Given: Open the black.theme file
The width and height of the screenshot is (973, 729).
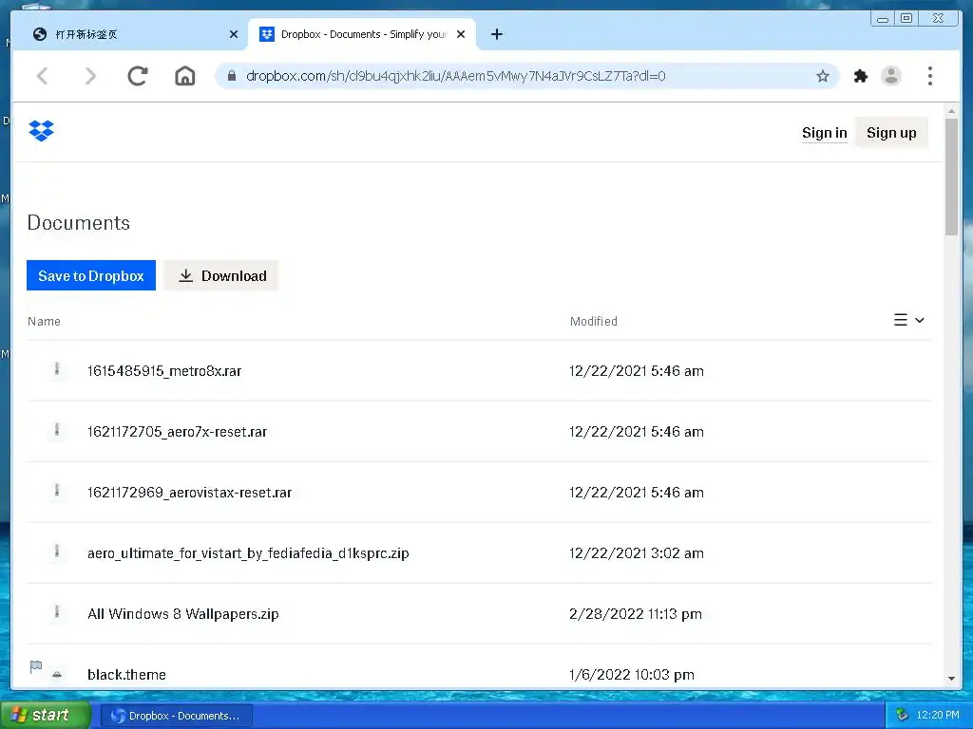Looking at the screenshot, I should [x=126, y=675].
